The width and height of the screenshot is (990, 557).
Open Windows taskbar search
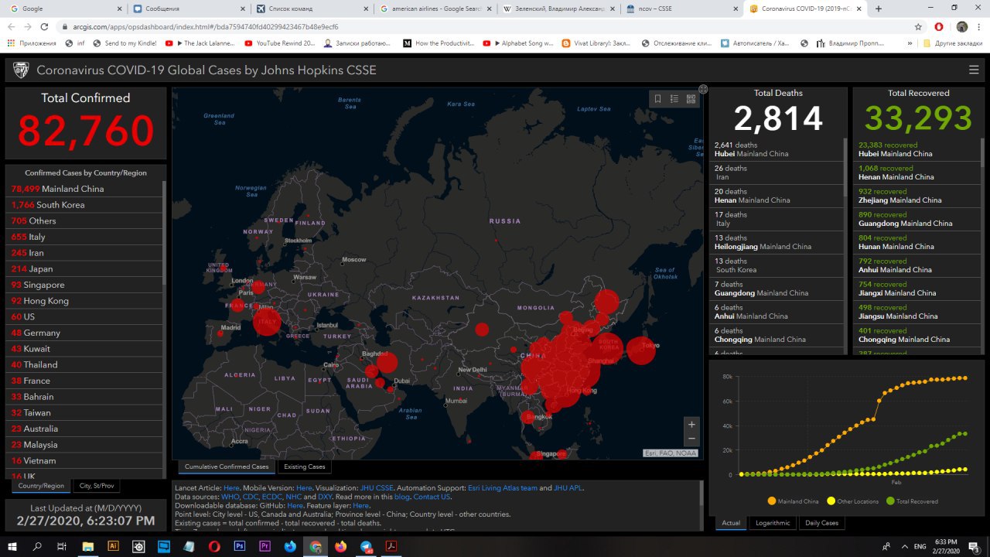coord(38,546)
